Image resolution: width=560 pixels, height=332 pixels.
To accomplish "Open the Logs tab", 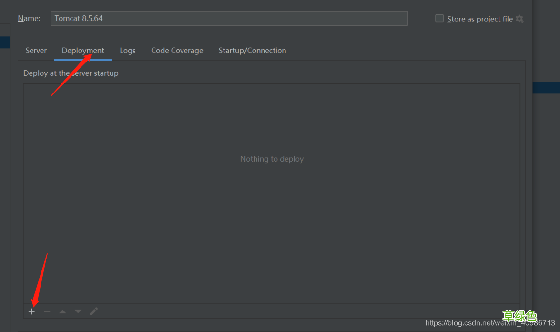I will click(128, 51).
